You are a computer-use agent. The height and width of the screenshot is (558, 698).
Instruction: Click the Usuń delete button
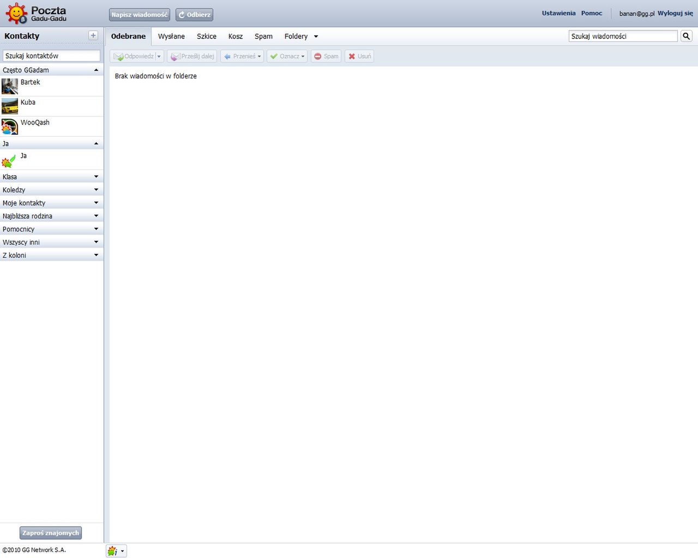(359, 56)
